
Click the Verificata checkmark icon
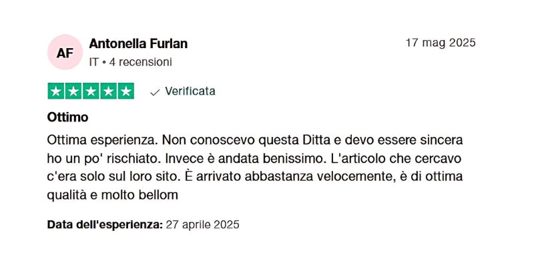click(x=155, y=92)
